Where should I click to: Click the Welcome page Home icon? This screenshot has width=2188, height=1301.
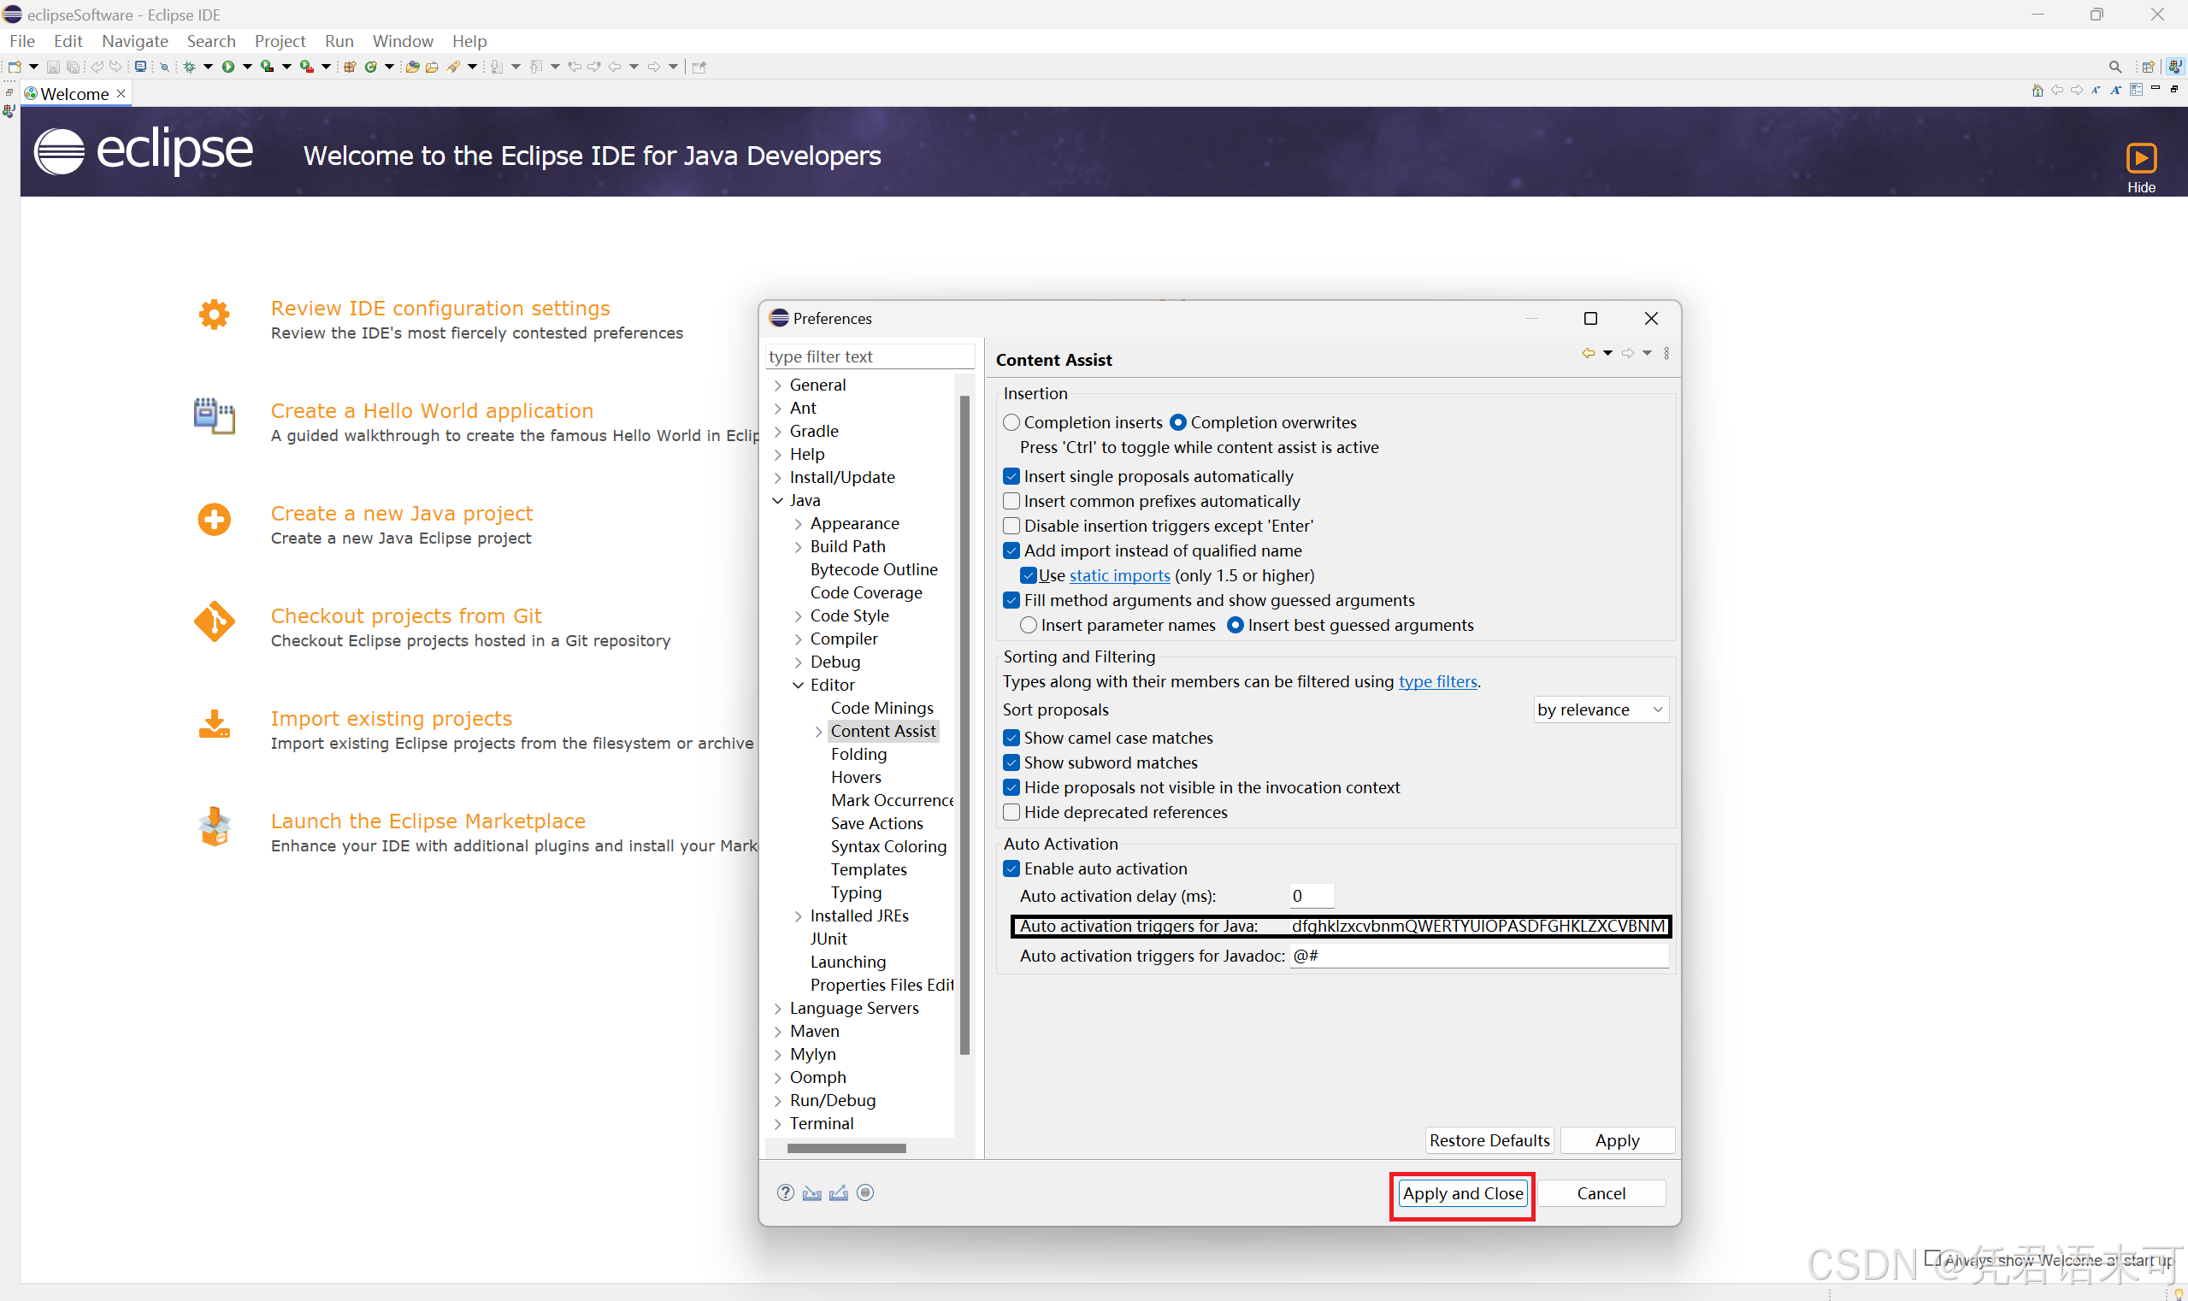2038,91
